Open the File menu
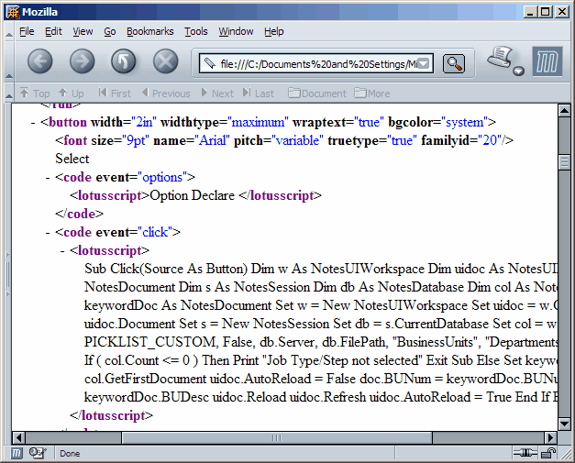575x463 pixels. pyautogui.click(x=27, y=31)
